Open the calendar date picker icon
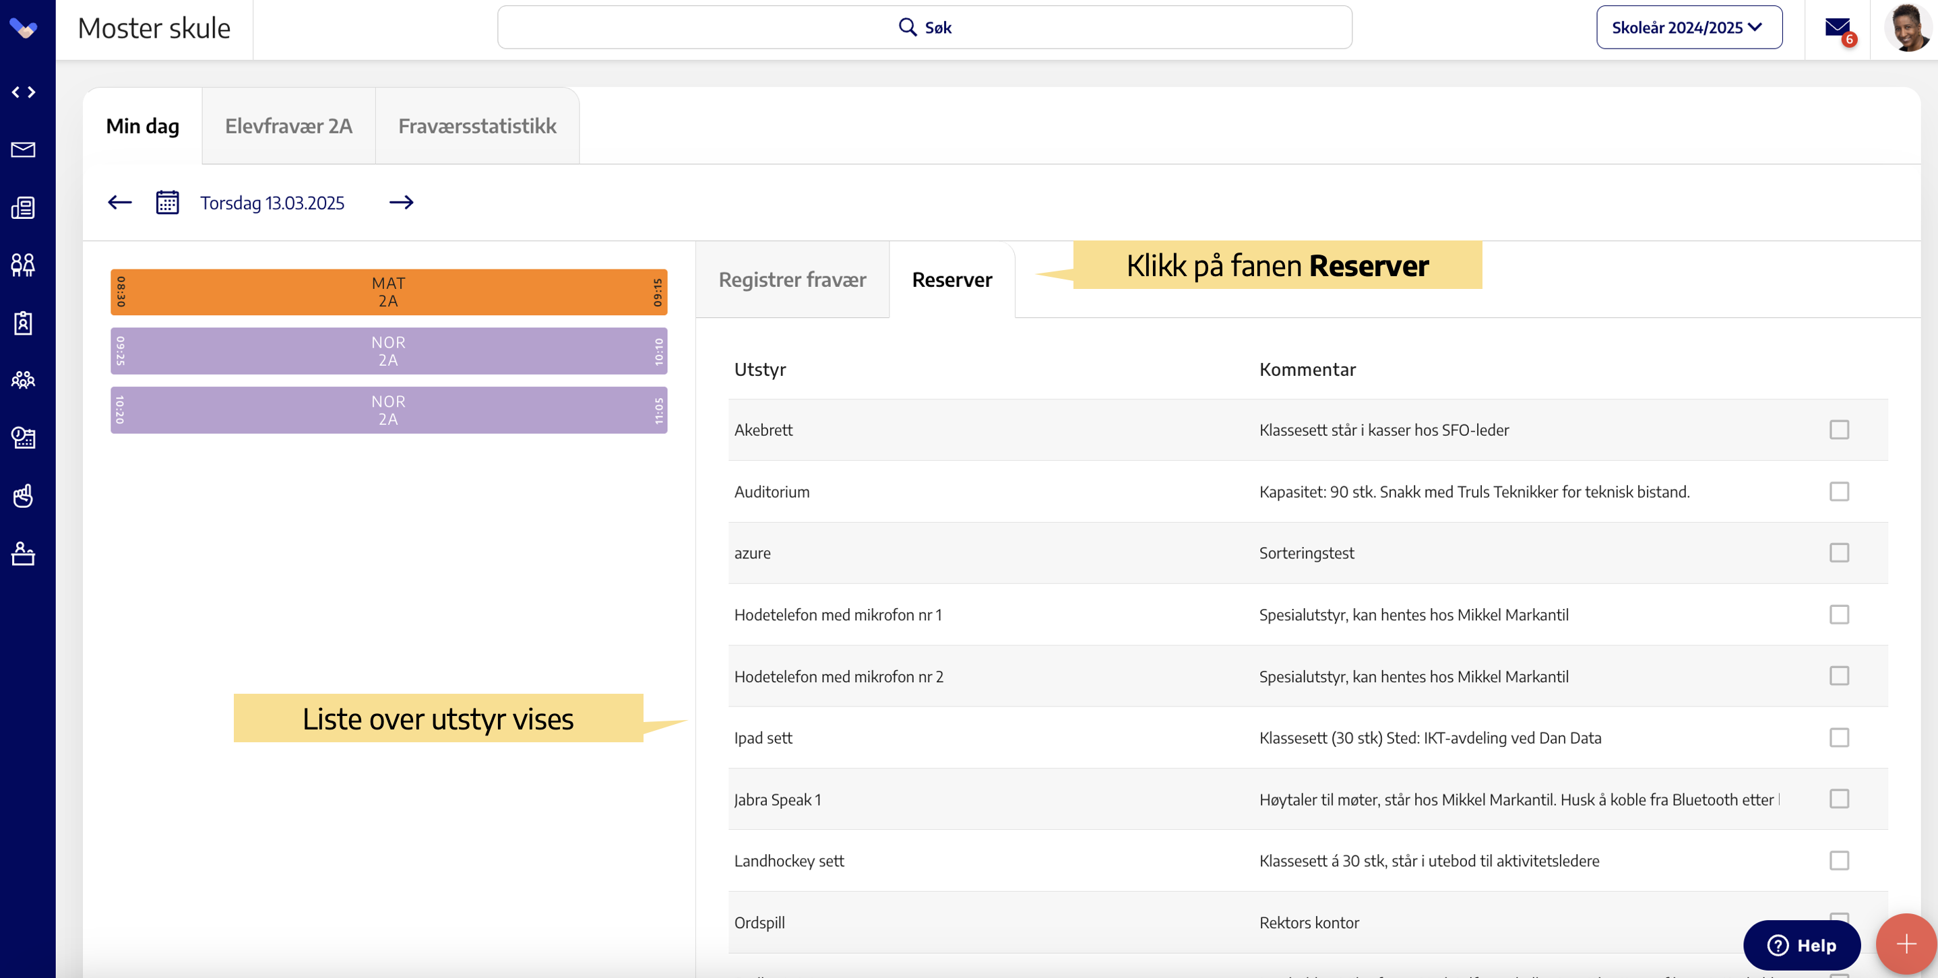This screenshot has width=1938, height=978. point(167,202)
